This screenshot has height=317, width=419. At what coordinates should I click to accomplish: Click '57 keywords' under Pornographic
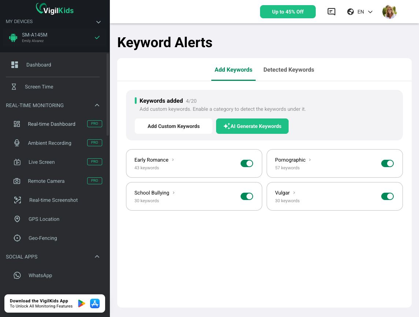click(x=287, y=168)
